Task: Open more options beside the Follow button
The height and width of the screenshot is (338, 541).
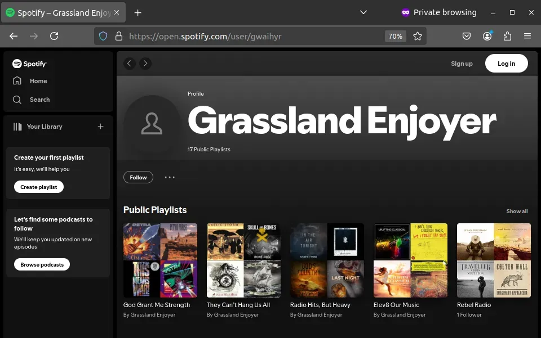Action: (x=170, y=177)
